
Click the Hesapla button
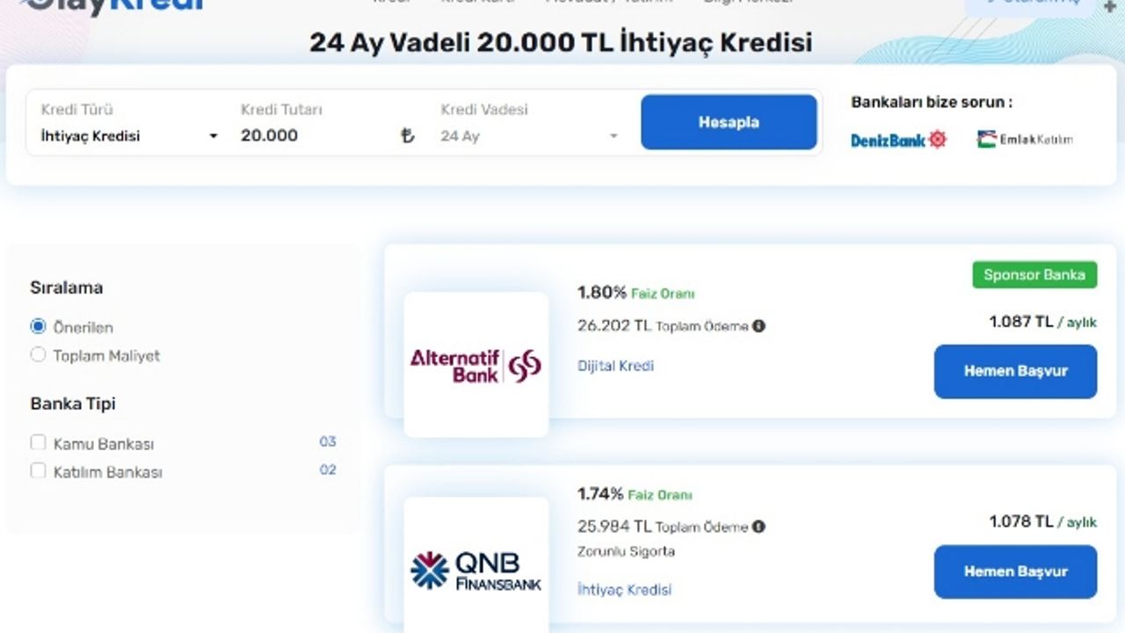click(729, 122)
